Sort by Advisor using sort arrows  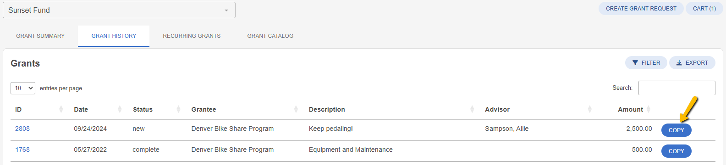[x=590, y=109]
